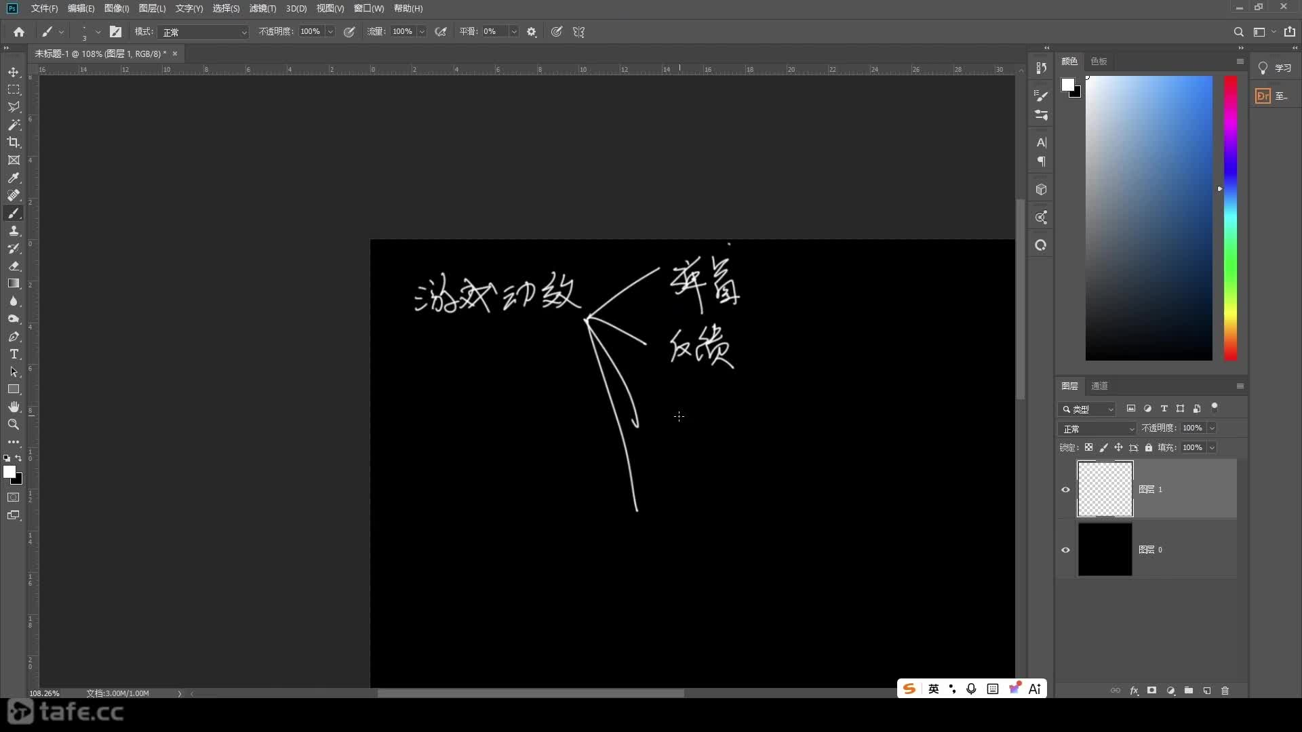This screenshot has width=1302, height=732.
Task: Select the Gradient tool
Action: pyautogui.click(x=14, y=283)
